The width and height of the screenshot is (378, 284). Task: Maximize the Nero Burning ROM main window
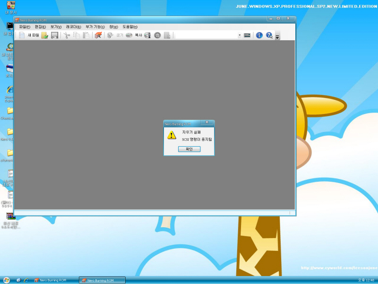278,18
